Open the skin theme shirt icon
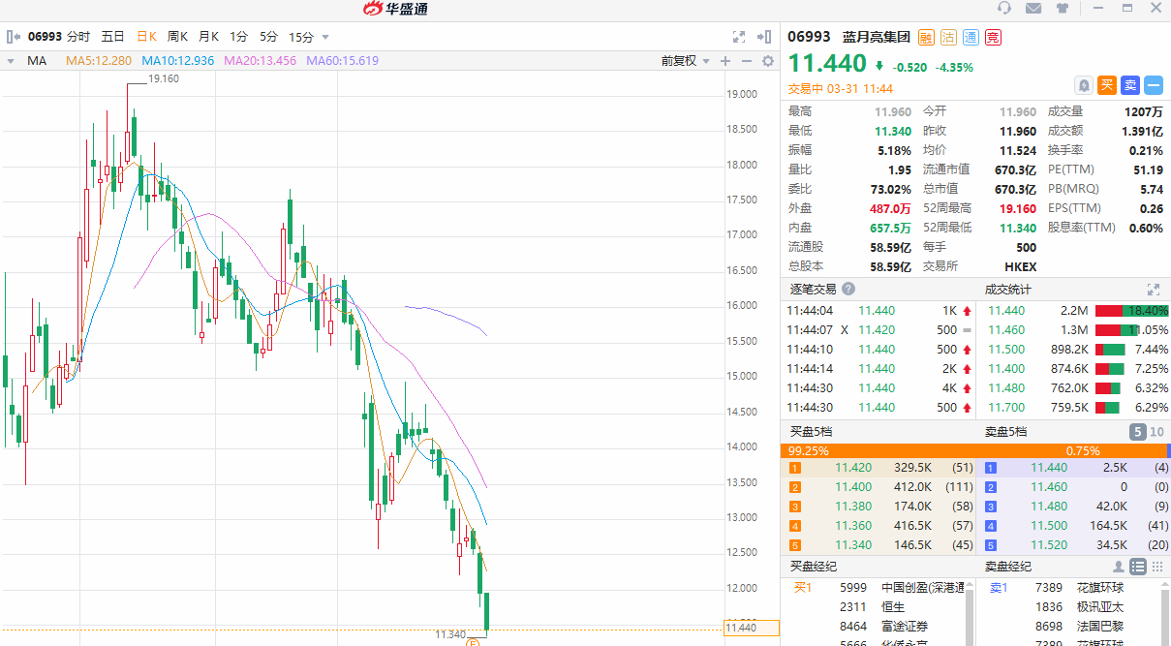Viewport: 1171px width, 646px height. [1063, 9]
